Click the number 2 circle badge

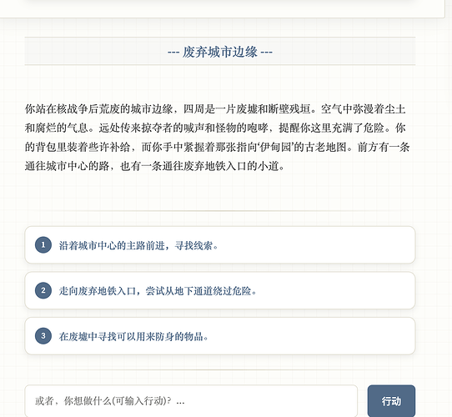43,290
